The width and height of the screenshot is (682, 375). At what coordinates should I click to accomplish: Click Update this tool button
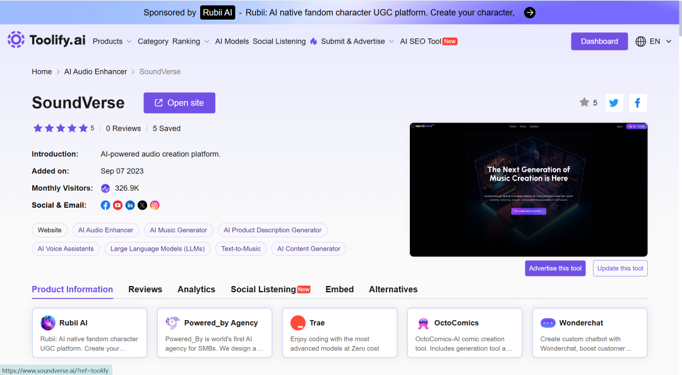(x=620, y=268)
